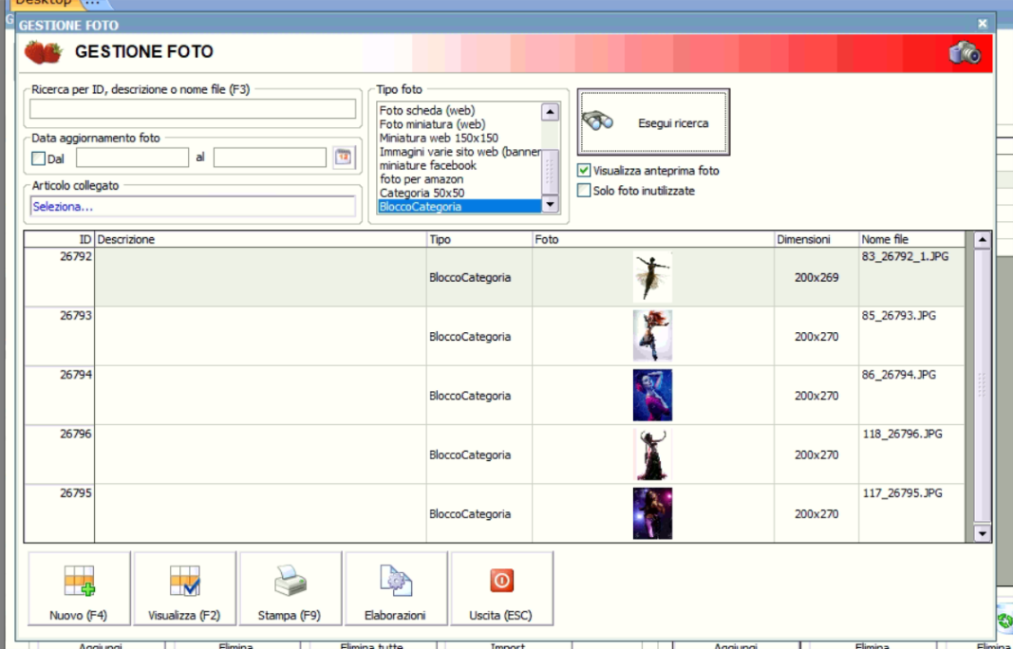The height and width of the screenshot is (649, 1013).
Task: Click file name 83_26792_1.JPG
Action: point(905,256)
